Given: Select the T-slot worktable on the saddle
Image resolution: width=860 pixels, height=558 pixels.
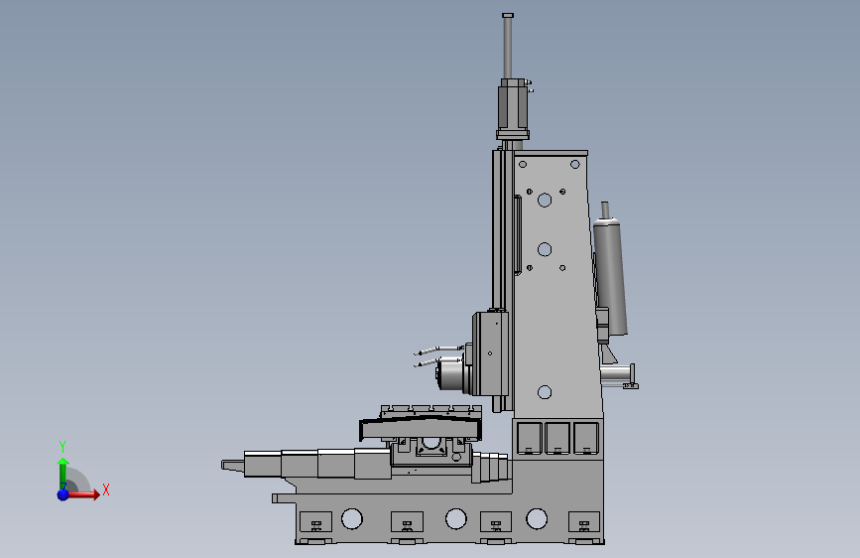Looking at the screenshot, I should point(431,411).
